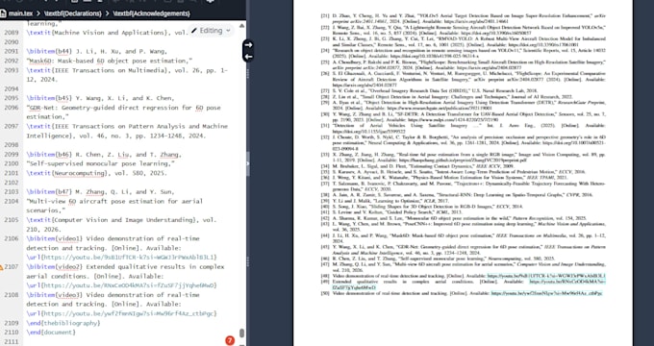This screenshot has width=654, height=346.
Task: Click reference [39] Learning to Optimize in PDF
Action: coord(385,201)
